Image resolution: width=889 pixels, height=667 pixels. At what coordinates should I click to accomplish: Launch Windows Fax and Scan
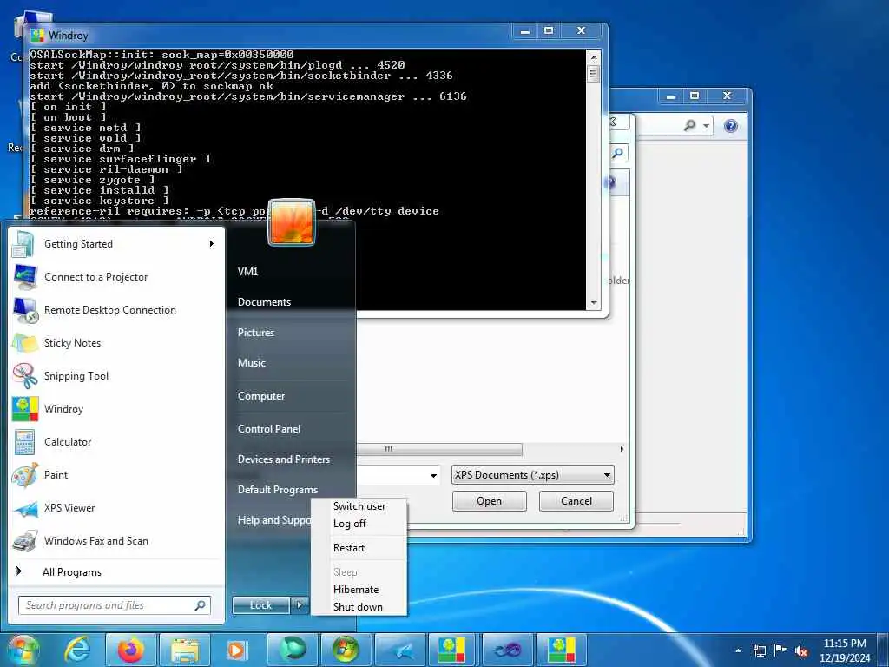116,540
